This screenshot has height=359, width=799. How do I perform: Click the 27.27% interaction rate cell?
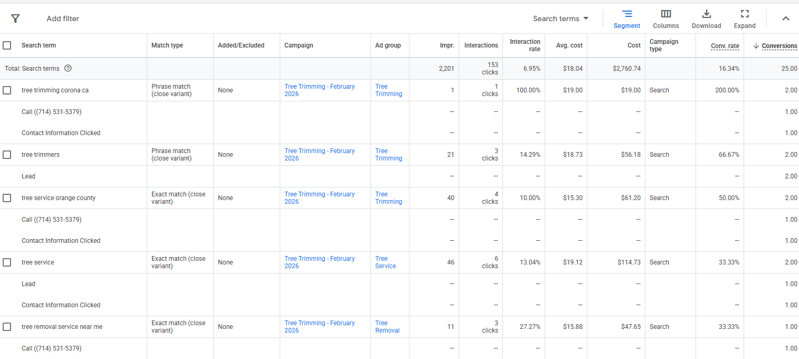[530, 327]
